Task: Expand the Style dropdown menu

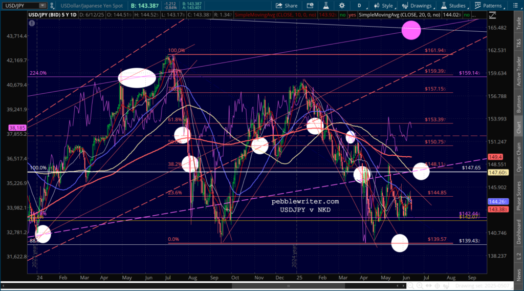Action: coord(384,6)
